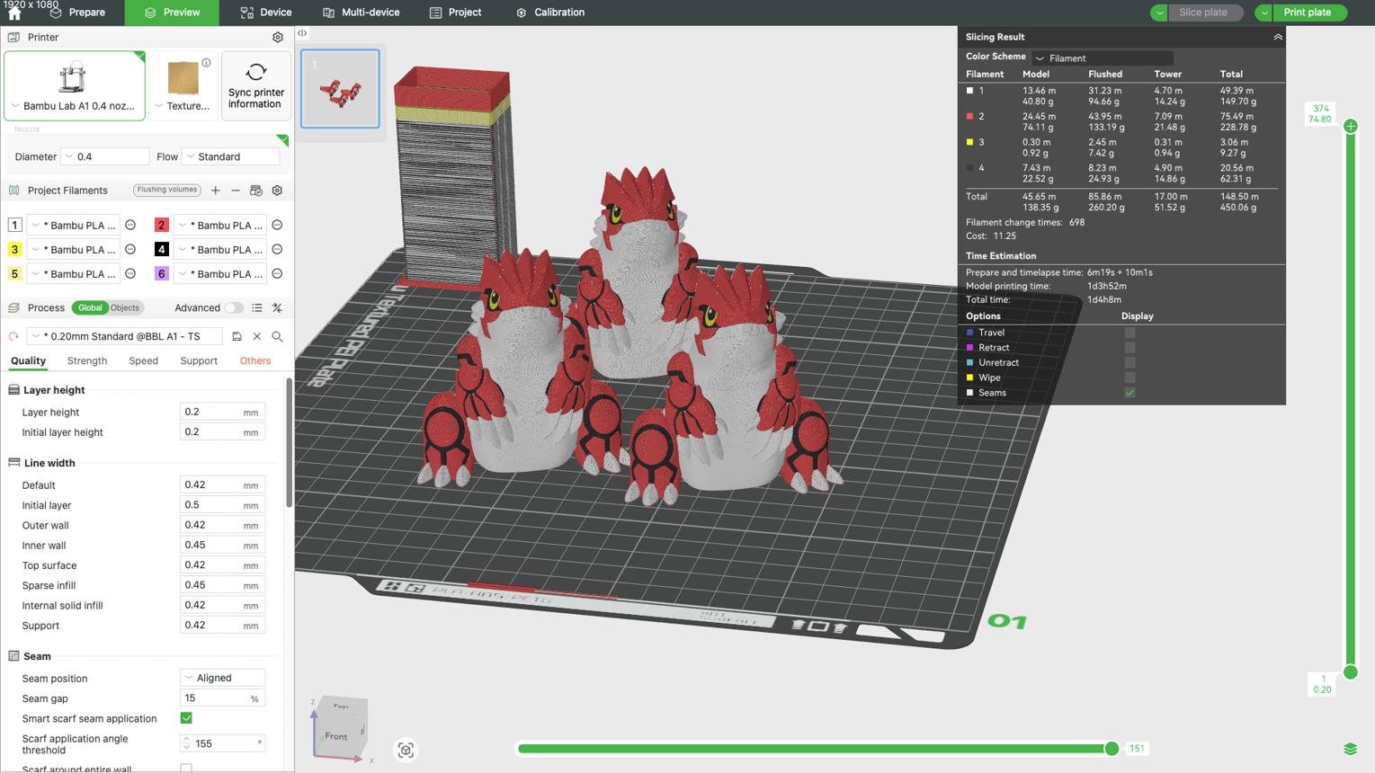
Task: Click filament 2 red color swatch
Action: 162,225
